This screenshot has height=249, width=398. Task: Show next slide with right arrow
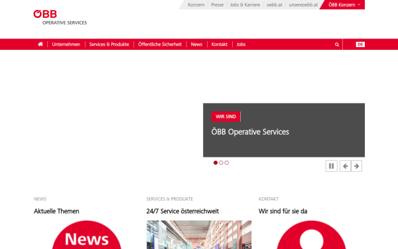point(356,166)
